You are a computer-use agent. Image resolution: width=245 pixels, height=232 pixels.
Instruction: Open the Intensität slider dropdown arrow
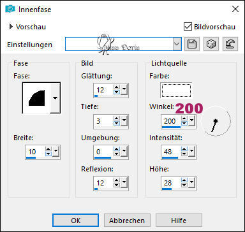pos(192,151)
